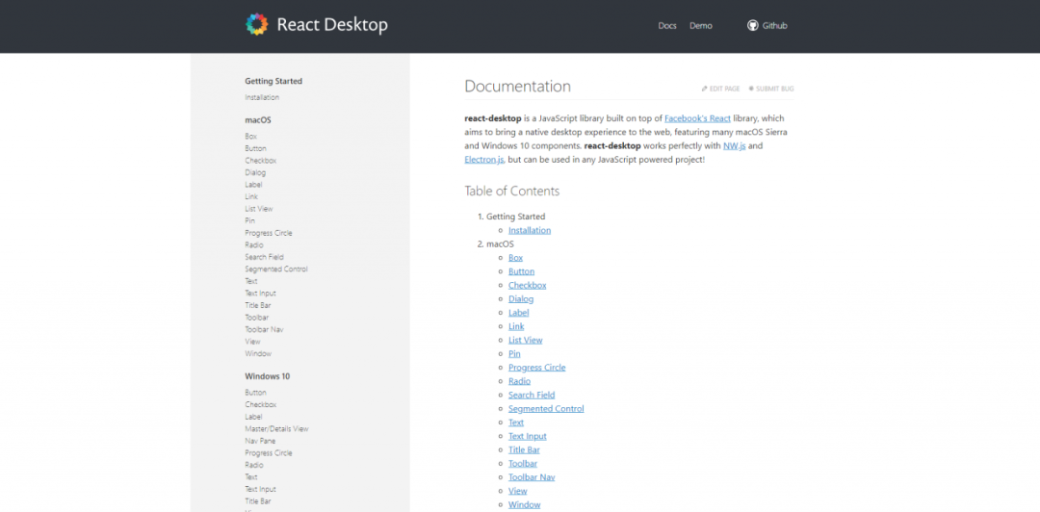Image resolution: width=1040 pixels, height=512 pixels.
Task: Select Master/Details View in the sidebar
Action: tap(276, 429)
